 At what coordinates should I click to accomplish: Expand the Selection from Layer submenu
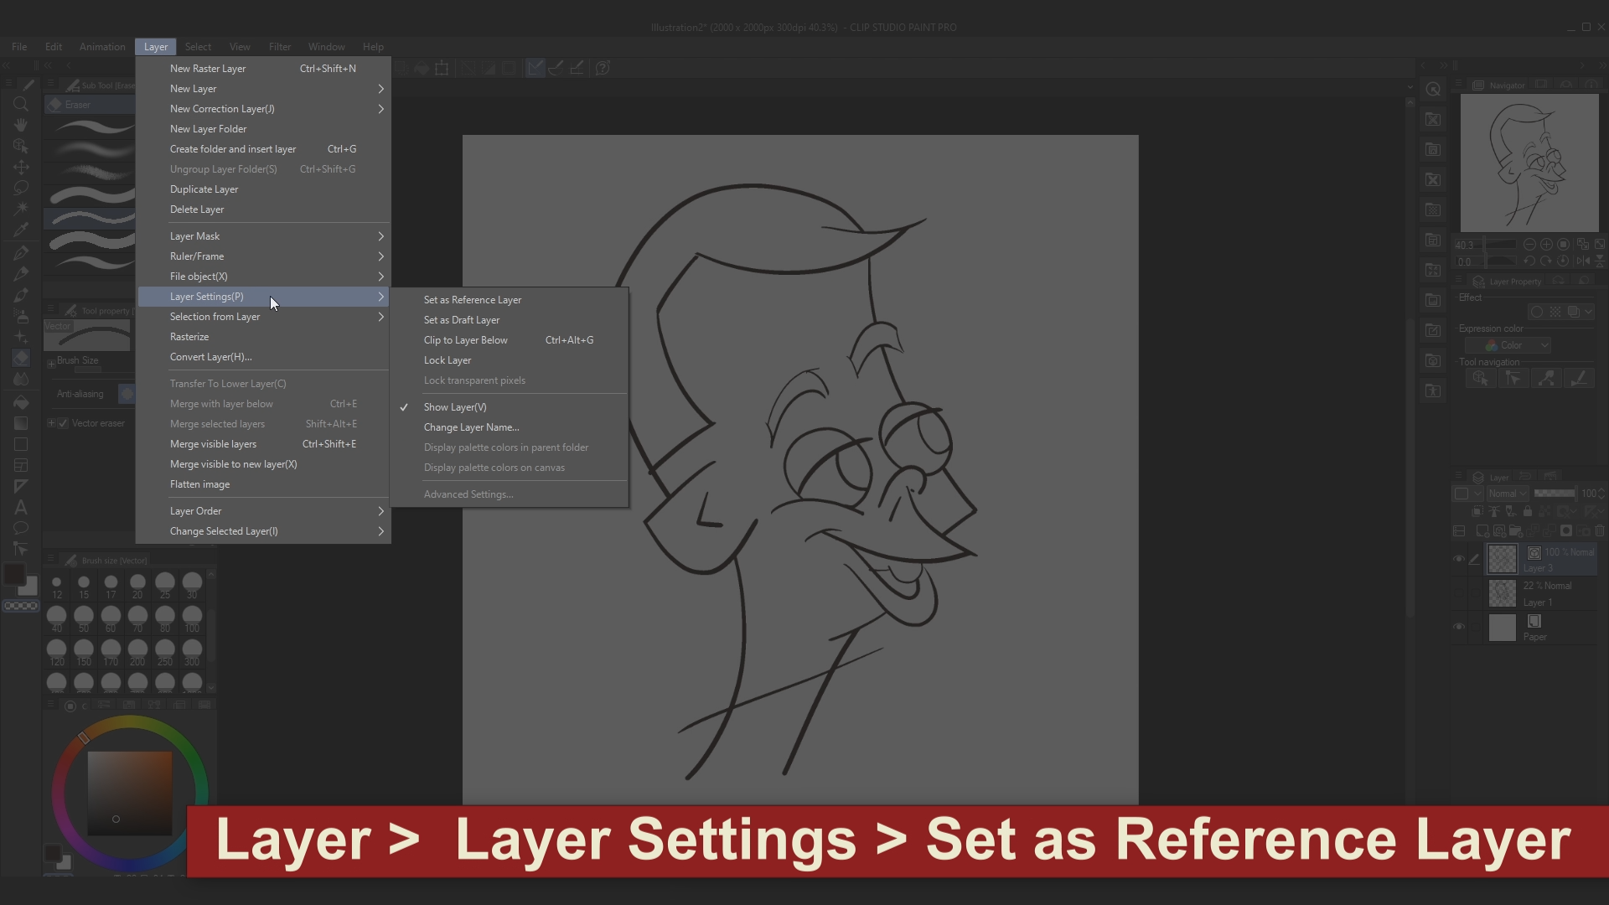(x=264, y=317)
